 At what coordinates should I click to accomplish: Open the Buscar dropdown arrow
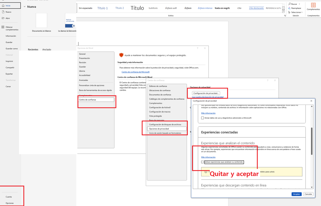[x=299, y=4]
